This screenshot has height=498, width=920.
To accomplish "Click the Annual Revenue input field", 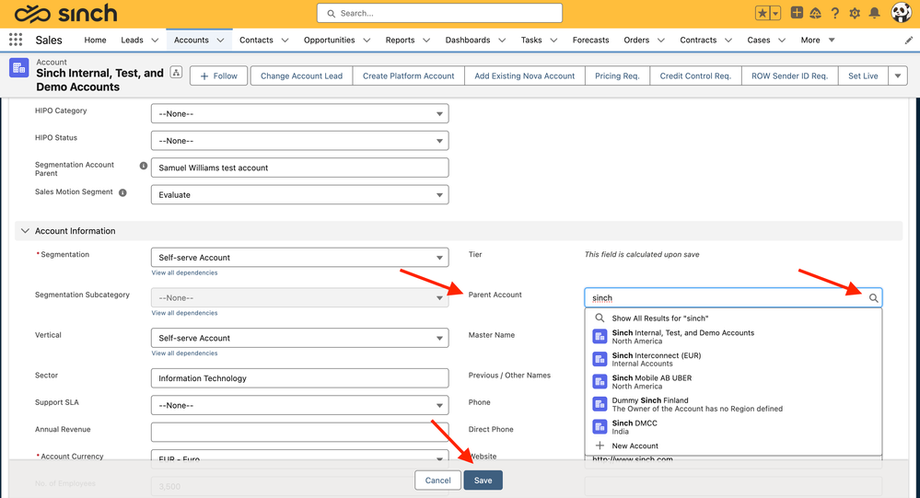I will pyautogui.click(x=300, y=433).
